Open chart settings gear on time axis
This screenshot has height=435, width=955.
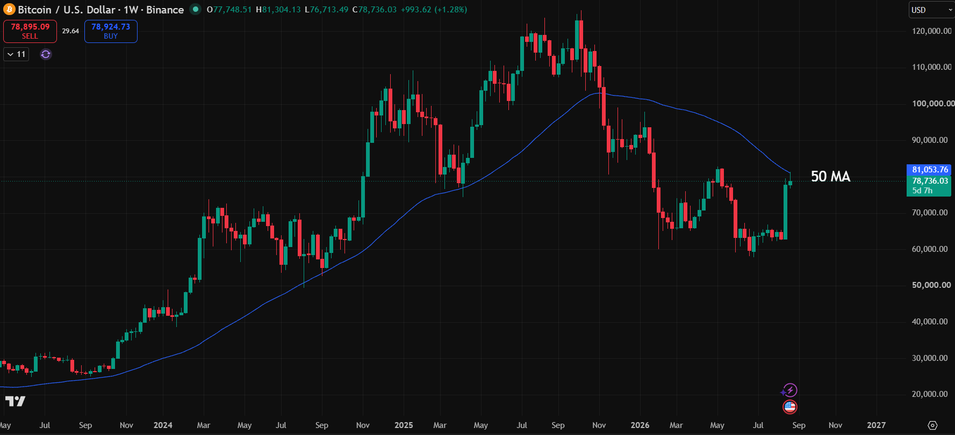932,425
